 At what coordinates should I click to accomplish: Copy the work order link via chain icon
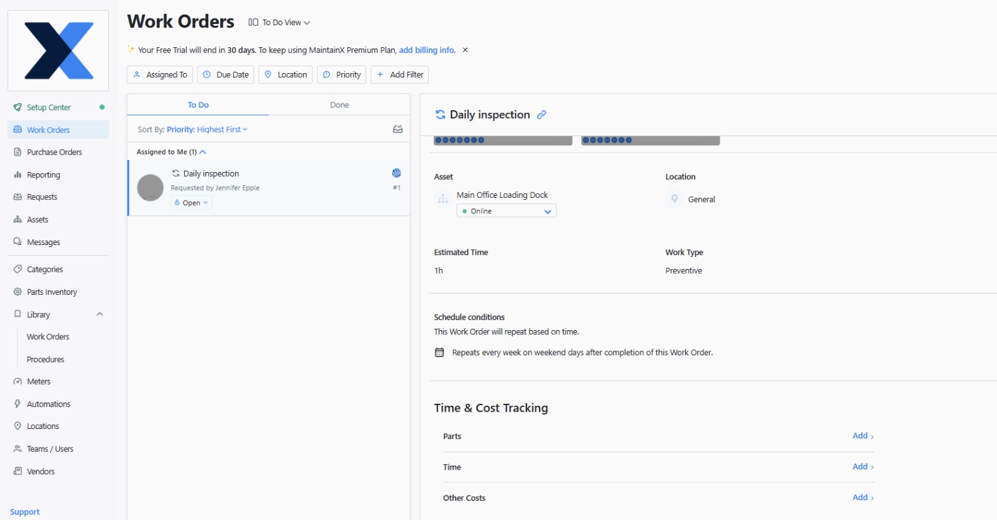[x=540, y=114]
